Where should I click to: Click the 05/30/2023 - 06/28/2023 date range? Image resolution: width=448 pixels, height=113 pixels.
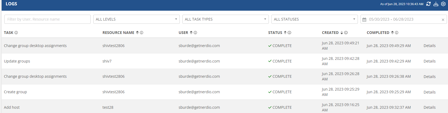391,19
